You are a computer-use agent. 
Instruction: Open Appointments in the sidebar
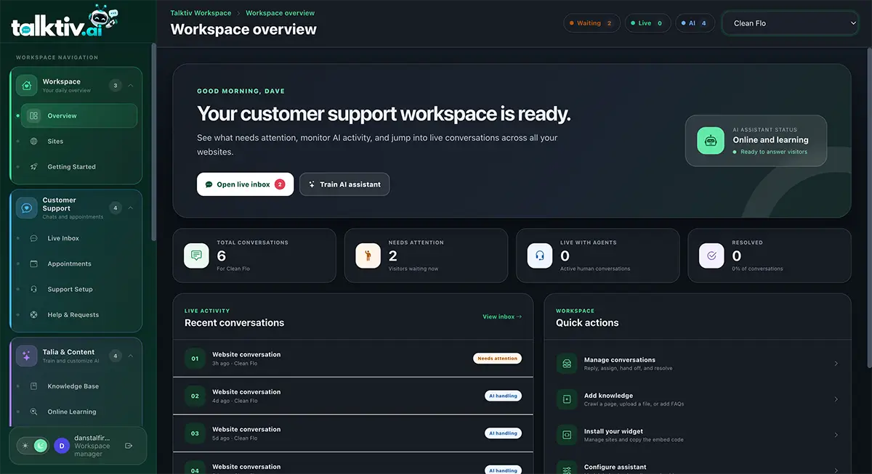pyautogui.click(x=79, y=263)
